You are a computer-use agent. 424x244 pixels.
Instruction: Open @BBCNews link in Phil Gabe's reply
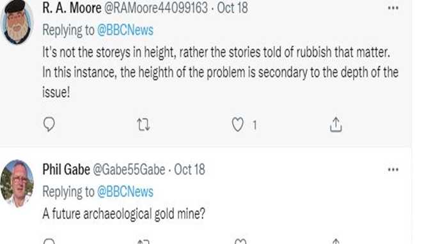click(x=125, y=192)
